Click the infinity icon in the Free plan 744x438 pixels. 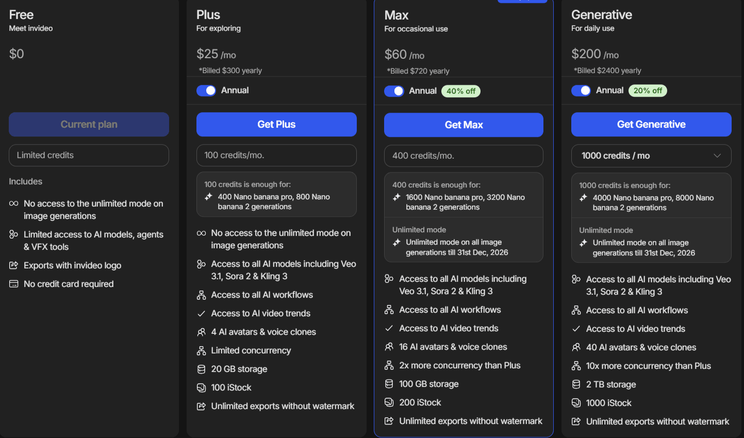14,204
